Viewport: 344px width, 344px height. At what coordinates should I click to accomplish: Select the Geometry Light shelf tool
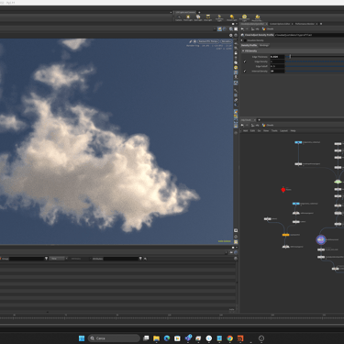[x=219, y=18]
